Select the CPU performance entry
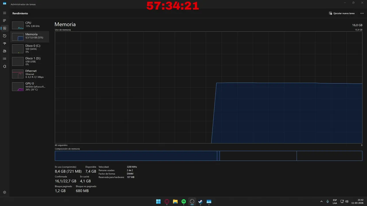 click(x=30, y=25)
